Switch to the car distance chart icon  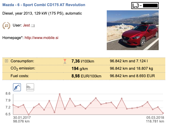[x=30, y=87]
